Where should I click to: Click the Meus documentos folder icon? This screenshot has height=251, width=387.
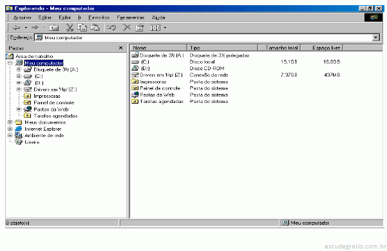click(x=19, y=122)
